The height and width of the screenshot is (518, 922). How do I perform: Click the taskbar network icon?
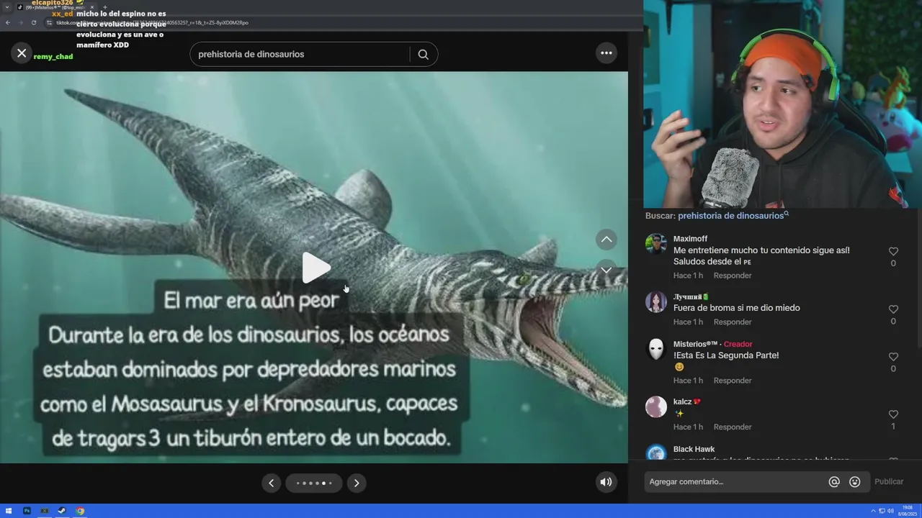(x=882, y=511)
